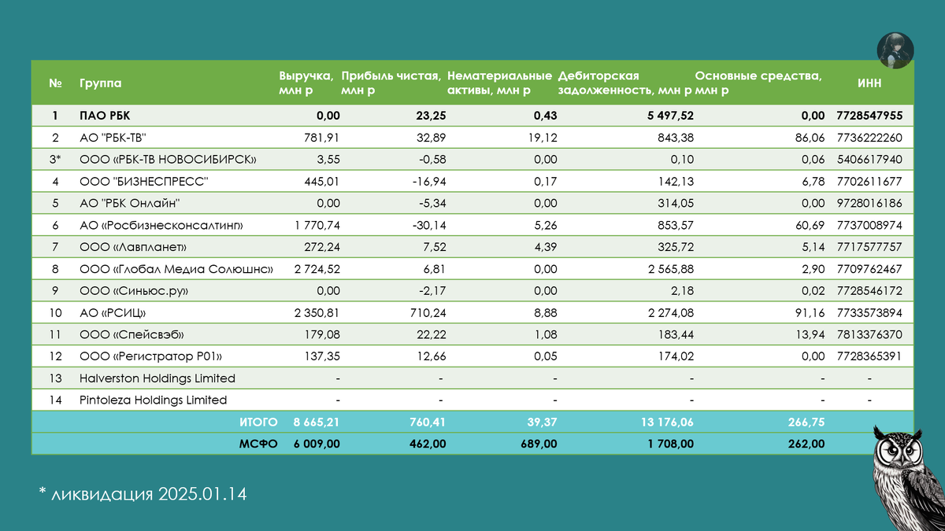Click the fixed assets value 91,16
Viewport: 945px width, 531px height.
tap(810, 313)
